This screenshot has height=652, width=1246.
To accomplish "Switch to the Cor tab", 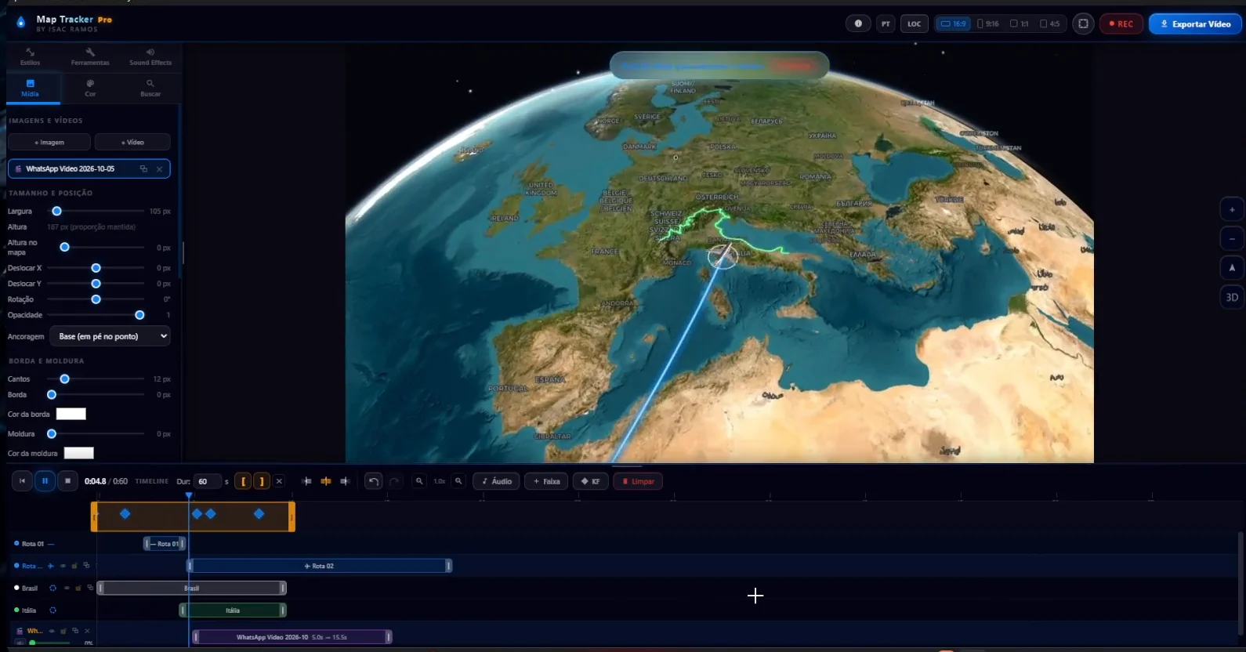I will [90, 88].
